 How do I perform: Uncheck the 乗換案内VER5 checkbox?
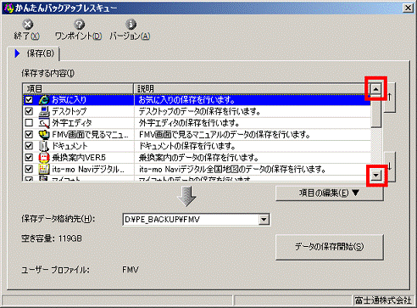pos(29,158)
